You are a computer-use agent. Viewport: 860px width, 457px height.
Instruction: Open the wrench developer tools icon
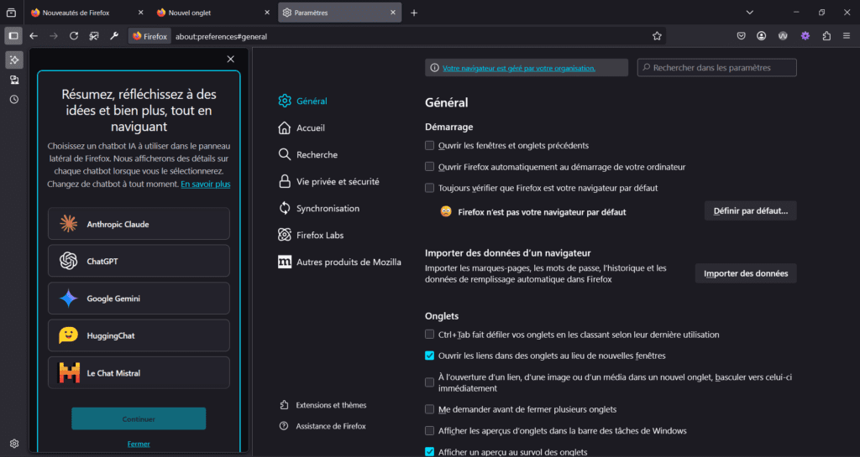coord(114,36)
